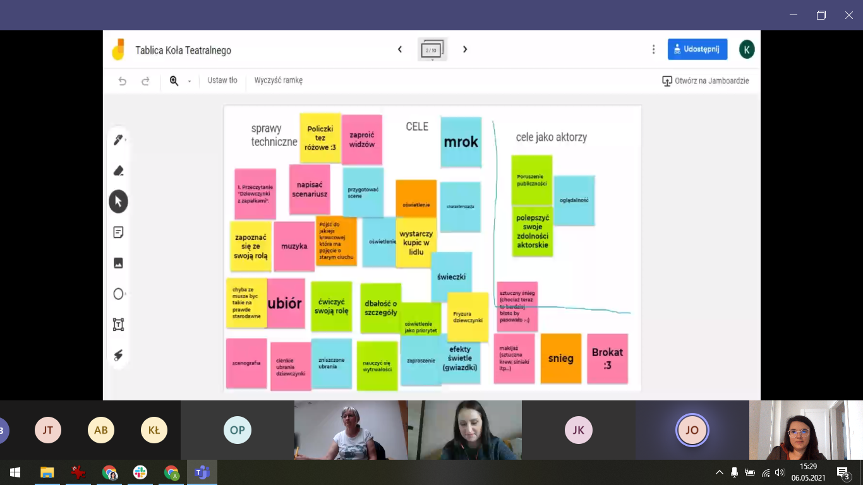Click the Ustaw tło option
Screen dimensions: 863x485
(x=222, y=81)
